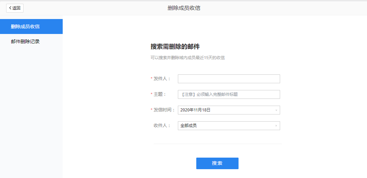Click the 发件人 input field
The height and width of the screenshot is (178, 367).
(229, 79)
